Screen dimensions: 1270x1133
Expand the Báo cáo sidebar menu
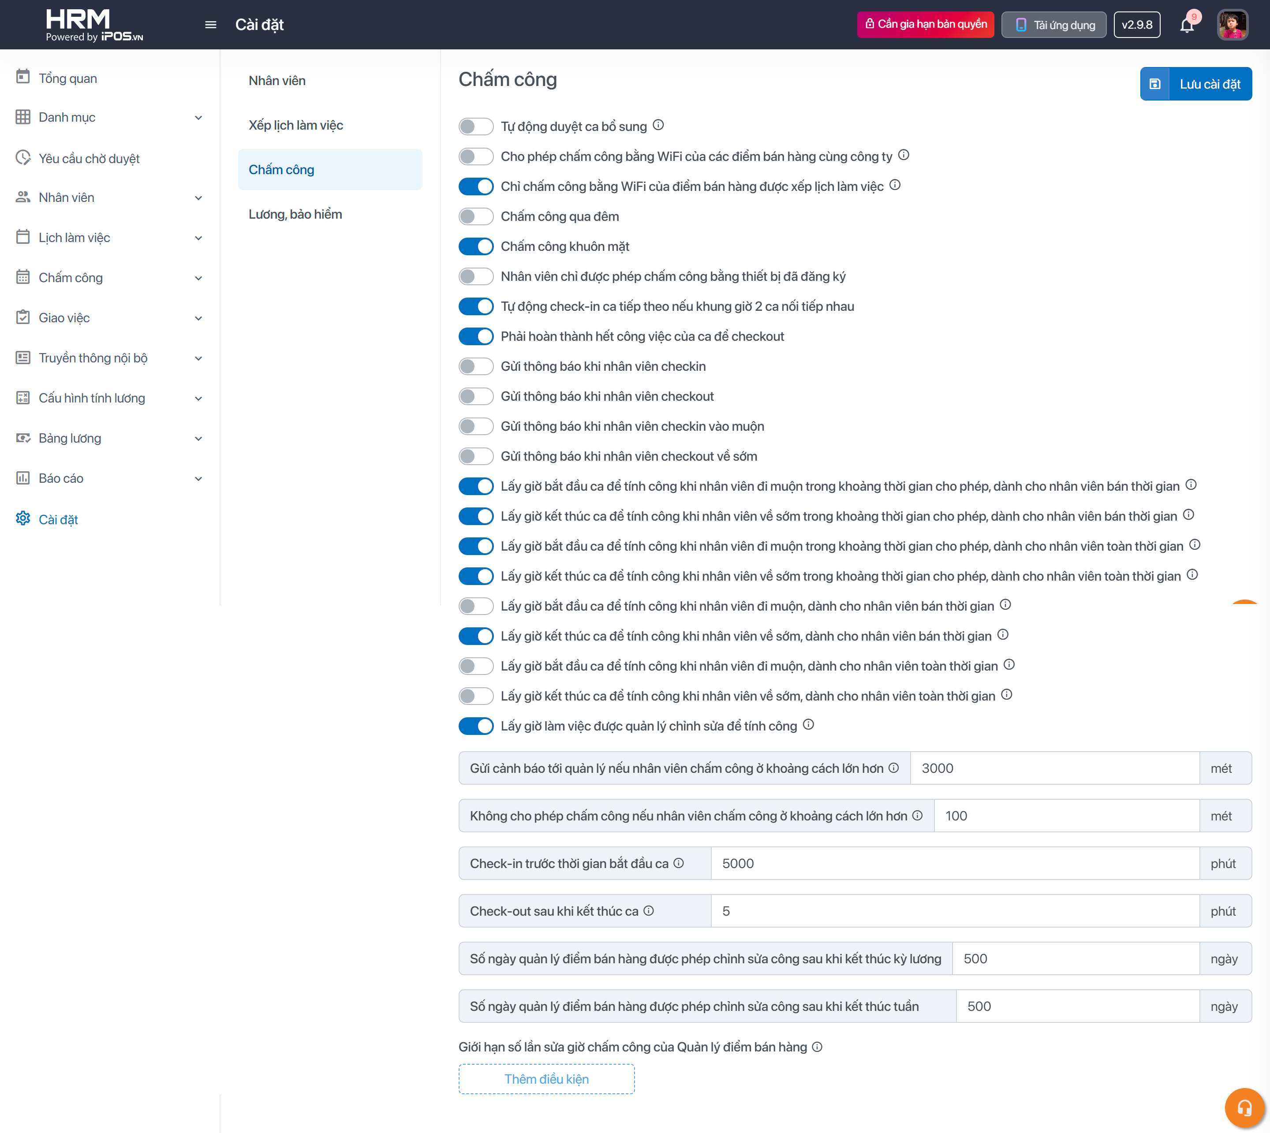pos(198,479)
